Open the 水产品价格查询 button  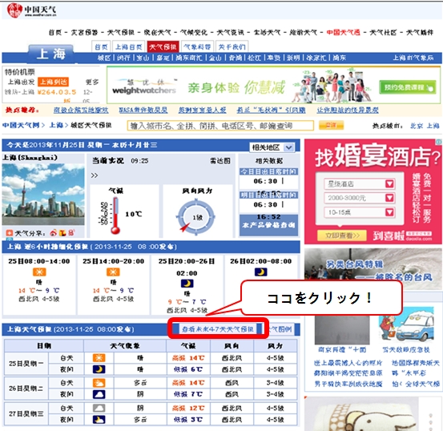coord(268,225)
